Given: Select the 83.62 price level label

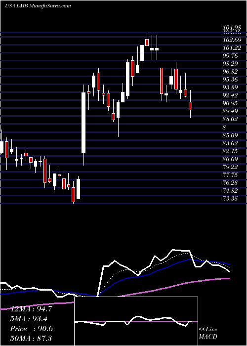Looking at the screenshot, I should tap(231, 143).
